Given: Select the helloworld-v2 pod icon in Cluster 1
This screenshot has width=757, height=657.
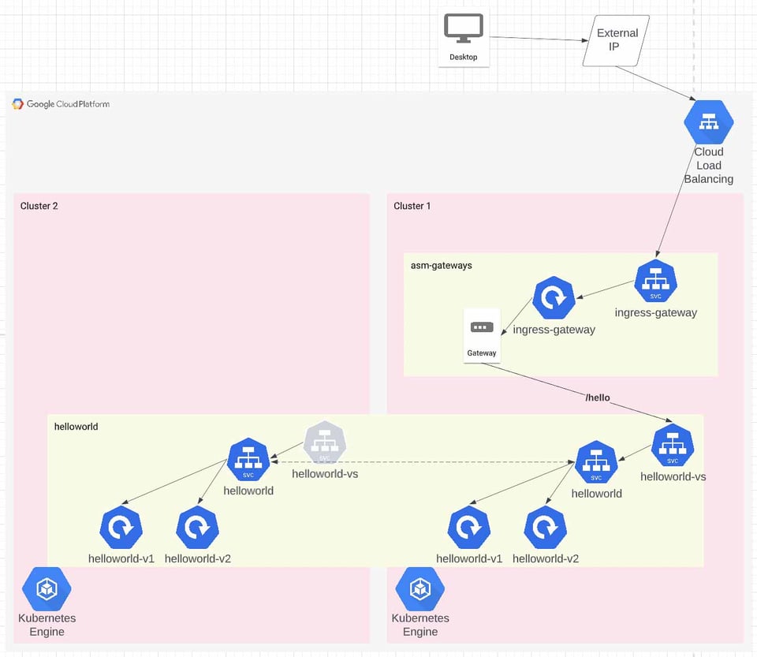Looking at the screenshot, I should click(x=546, y=527).
